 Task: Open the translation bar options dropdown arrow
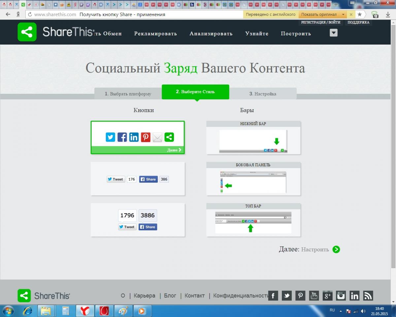343,15
